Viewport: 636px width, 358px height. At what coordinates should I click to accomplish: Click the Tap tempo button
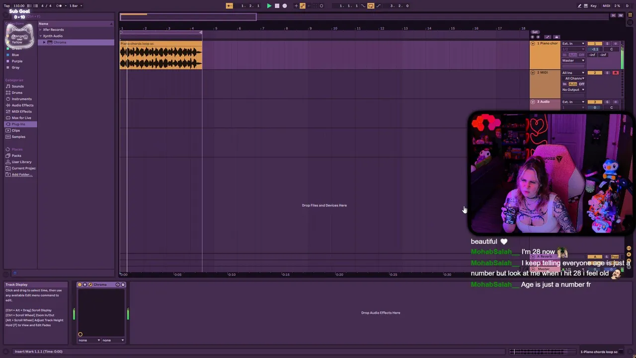tap(7, 5)
